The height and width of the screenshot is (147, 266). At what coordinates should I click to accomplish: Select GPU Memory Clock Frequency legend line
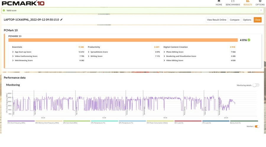pos(49,121)
